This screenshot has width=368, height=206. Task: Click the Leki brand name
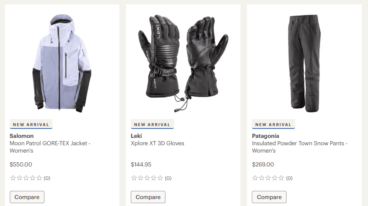137,136
